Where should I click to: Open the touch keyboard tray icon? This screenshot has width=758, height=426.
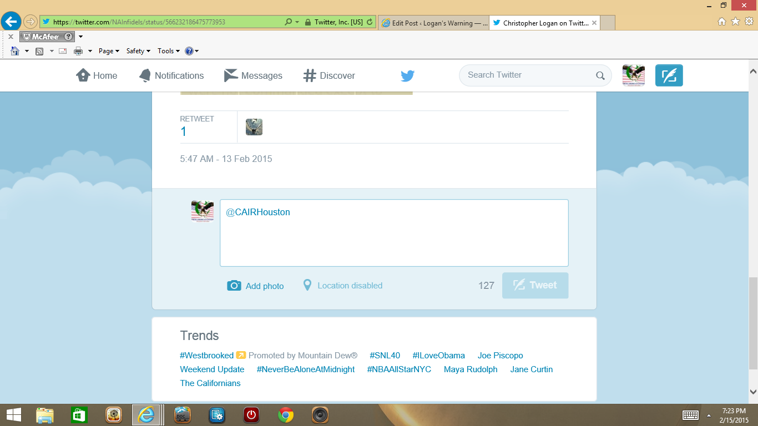(690, 415)
